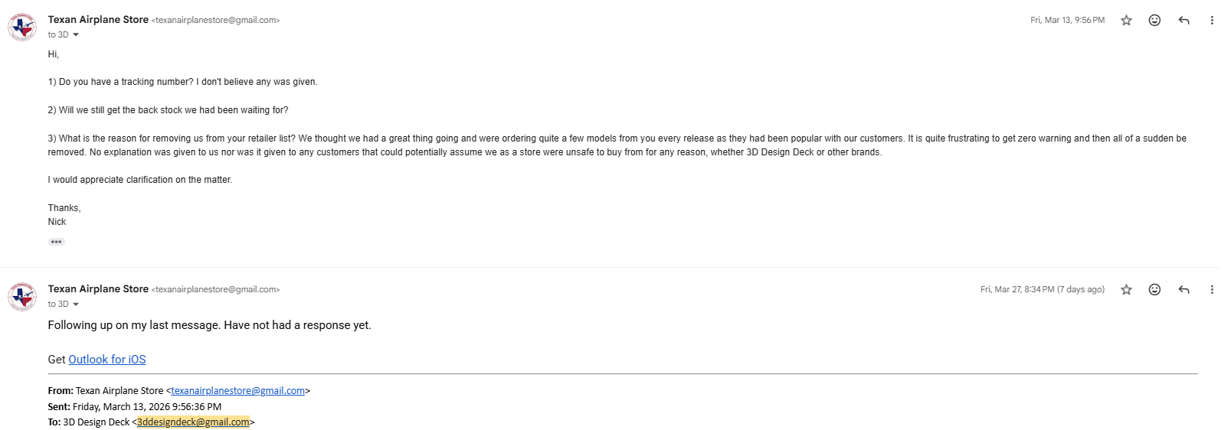Show recipient details for second email
This screenshot has width=1231, height=430.
(x=76, y=305)
